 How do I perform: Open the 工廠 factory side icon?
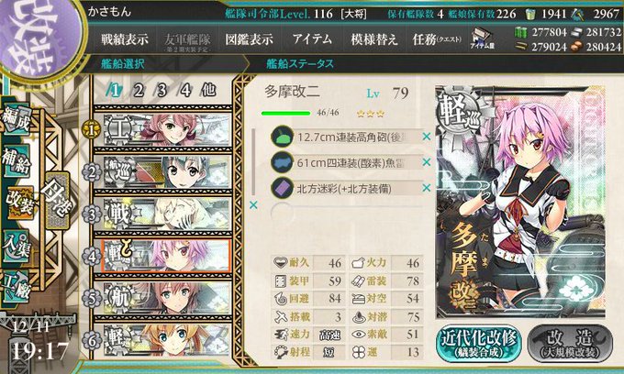pos(16,284)
